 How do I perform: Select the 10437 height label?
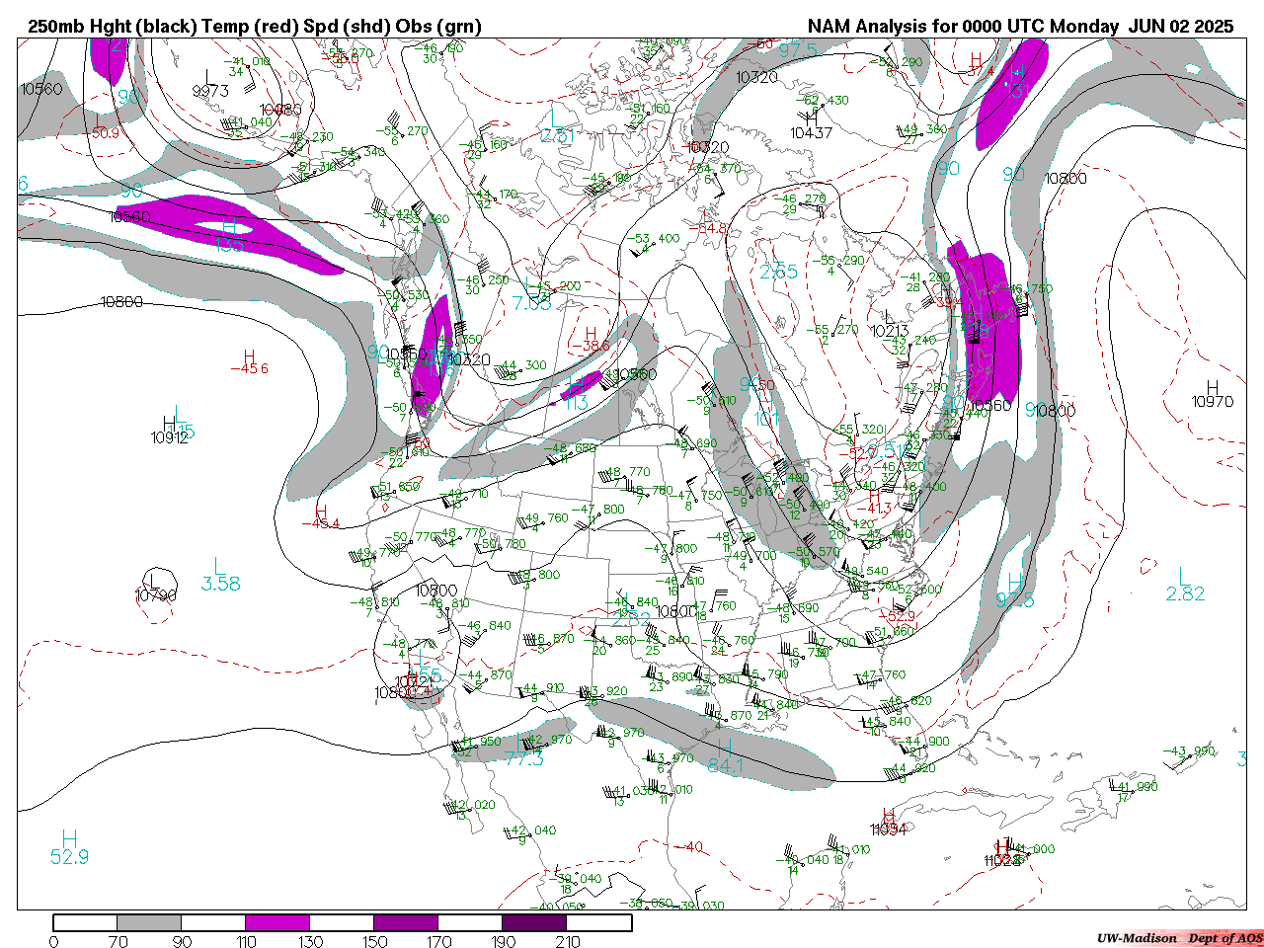pos(811,133)
